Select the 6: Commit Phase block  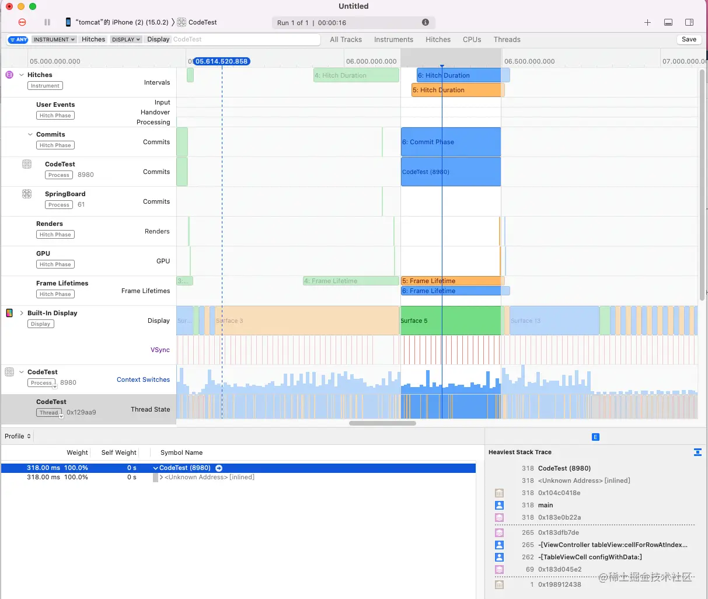pyautogui.click(x=451, y=142)
